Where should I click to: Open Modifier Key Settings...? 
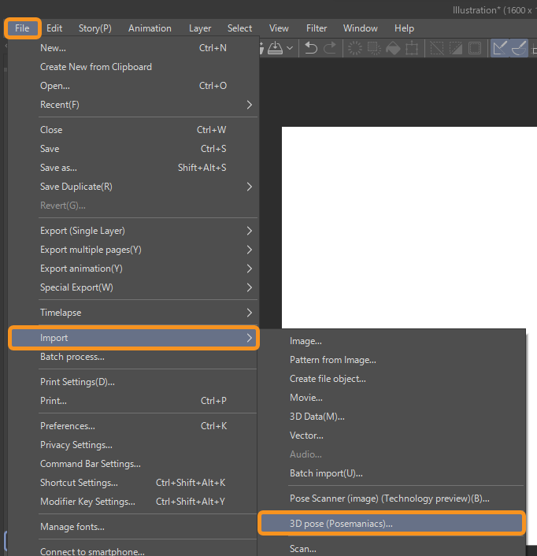tap(133, 502)
